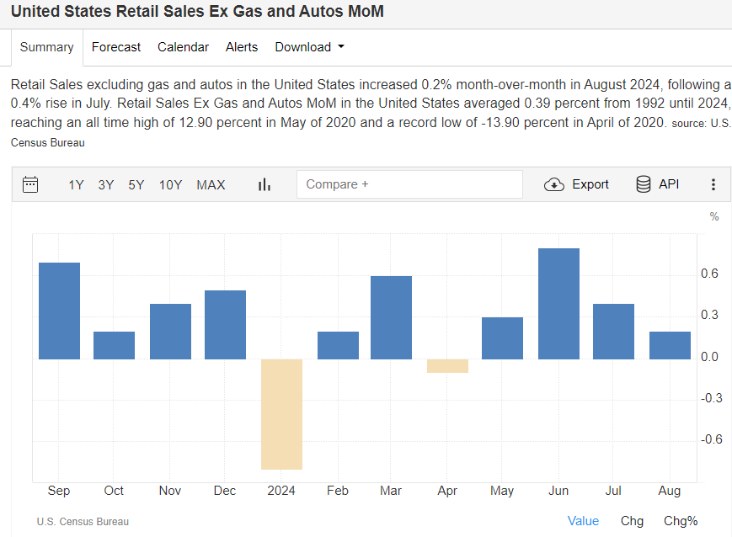Screen dimensions: 732x537
Task: Open the three-dot overflow menu icon
Action: [713, 184]
